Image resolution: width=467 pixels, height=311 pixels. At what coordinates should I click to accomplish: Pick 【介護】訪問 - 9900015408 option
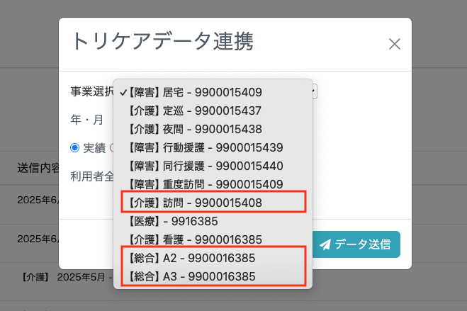tap(213, 203)
